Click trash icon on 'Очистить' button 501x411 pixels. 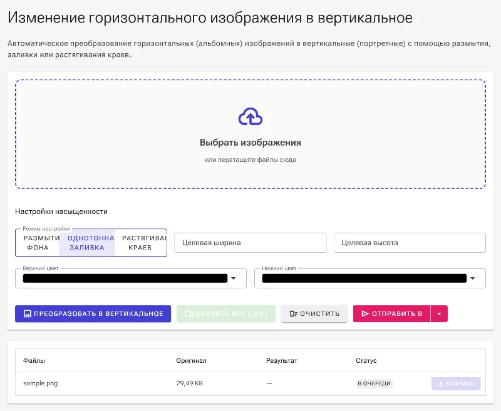[293, 313]
